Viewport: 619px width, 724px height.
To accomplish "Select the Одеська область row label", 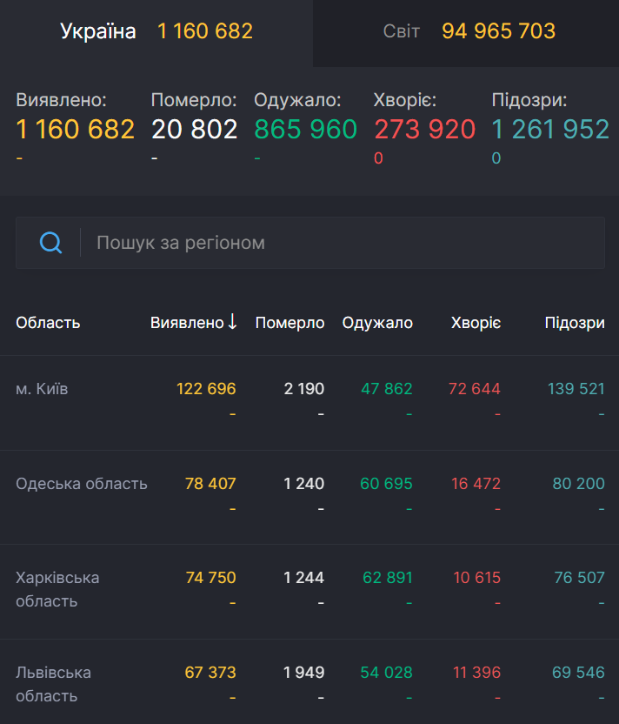I will 82,484.
